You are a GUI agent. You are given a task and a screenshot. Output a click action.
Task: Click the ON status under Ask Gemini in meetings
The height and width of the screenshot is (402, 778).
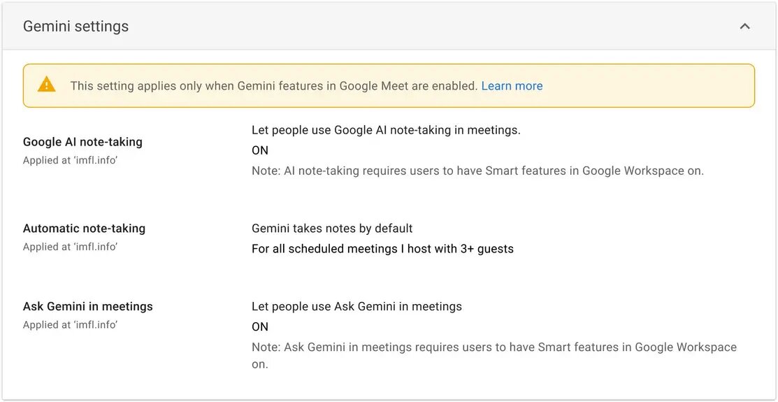point(260,327)
